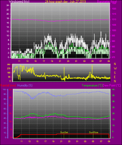Click the SunSet marker label
The width and height of the screenshot is (122, 145).
click(x=64, y=132)
